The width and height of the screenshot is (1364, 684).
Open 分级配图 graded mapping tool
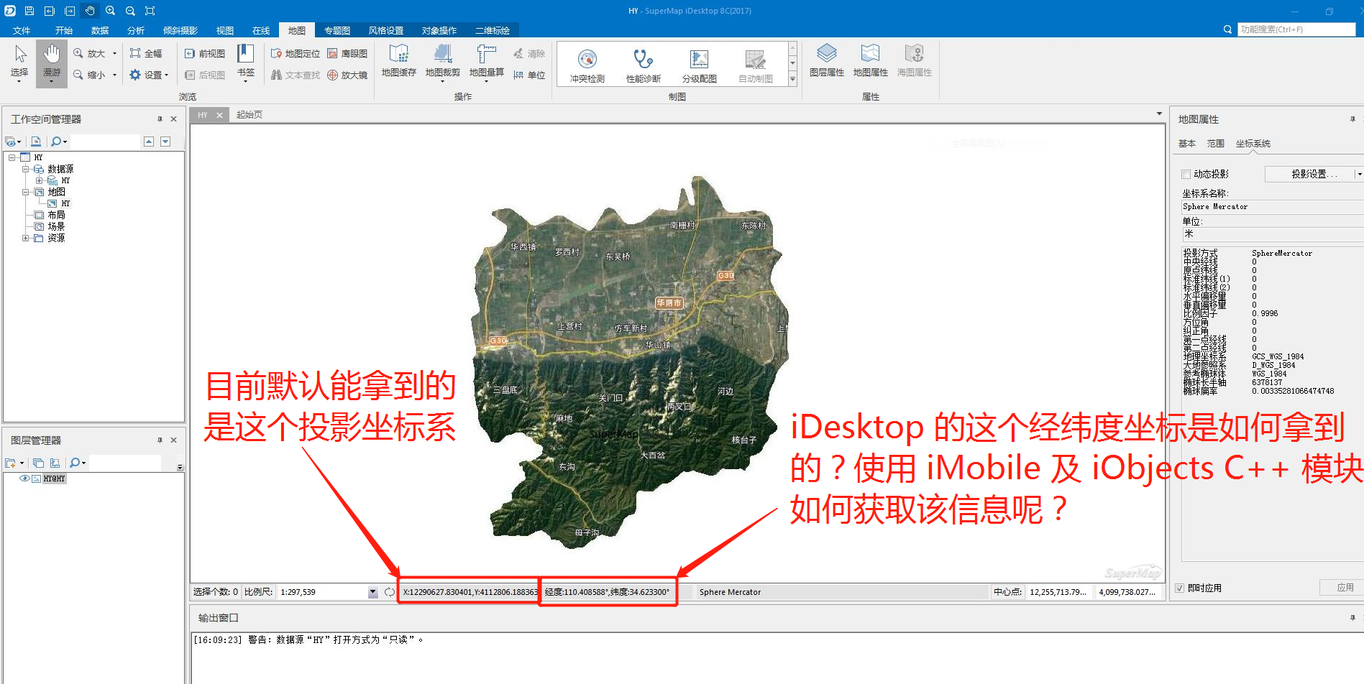click(700, 65)
